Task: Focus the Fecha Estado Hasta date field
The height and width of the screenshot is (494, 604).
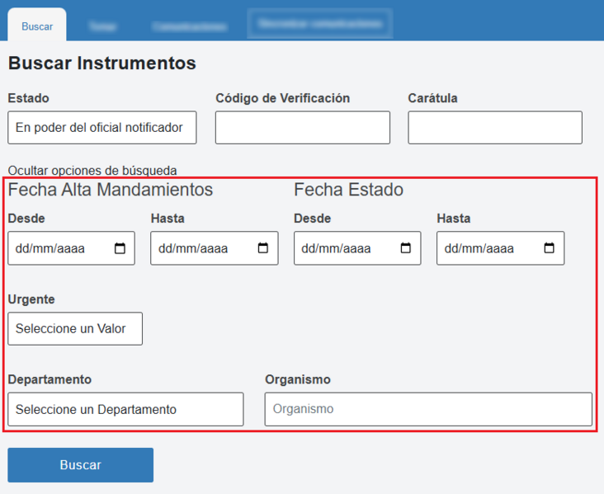Action: click(x=500, y=248)
